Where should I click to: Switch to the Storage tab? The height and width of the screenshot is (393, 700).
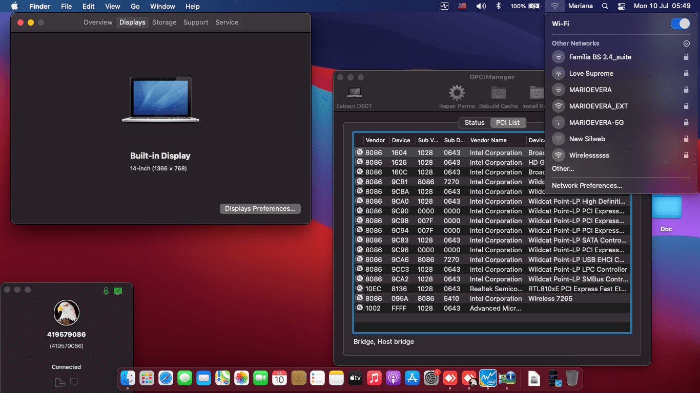(x=164, y=23)
